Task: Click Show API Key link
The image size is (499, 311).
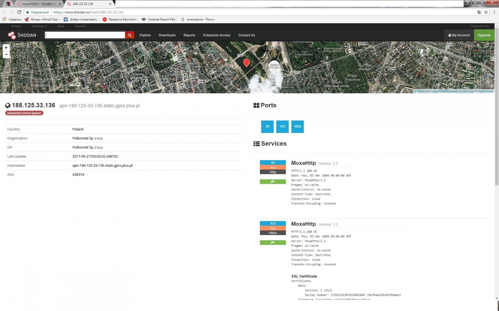Action: (x=480, y=26)
